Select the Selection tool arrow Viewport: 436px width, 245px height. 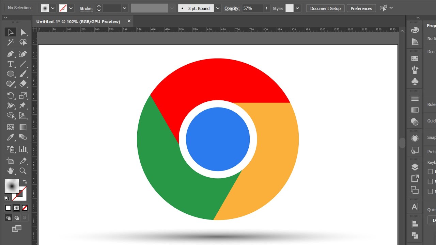click(11, 32)
